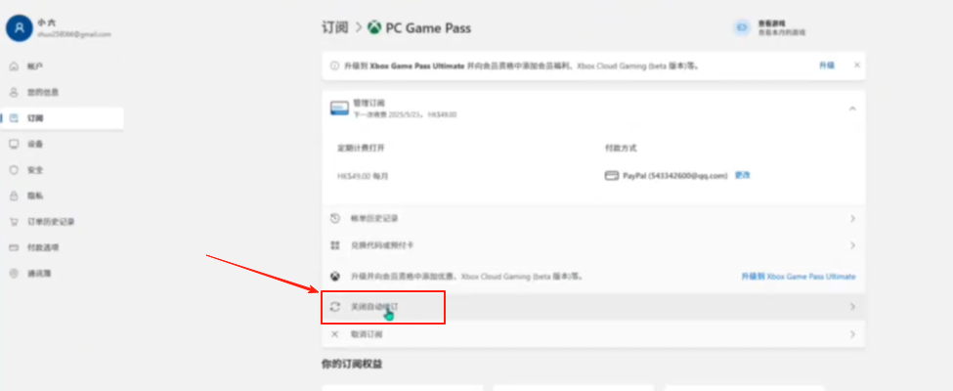Expand the 兑换代码或预付卡 row chevron
The image size is (953, 391).
tap(852, 245)
